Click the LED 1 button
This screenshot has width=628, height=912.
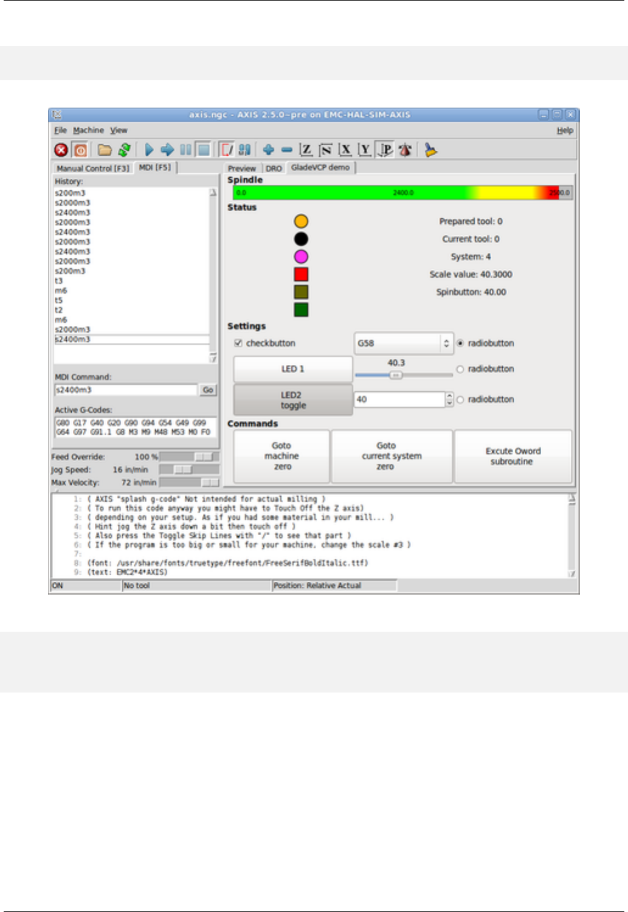293,369
